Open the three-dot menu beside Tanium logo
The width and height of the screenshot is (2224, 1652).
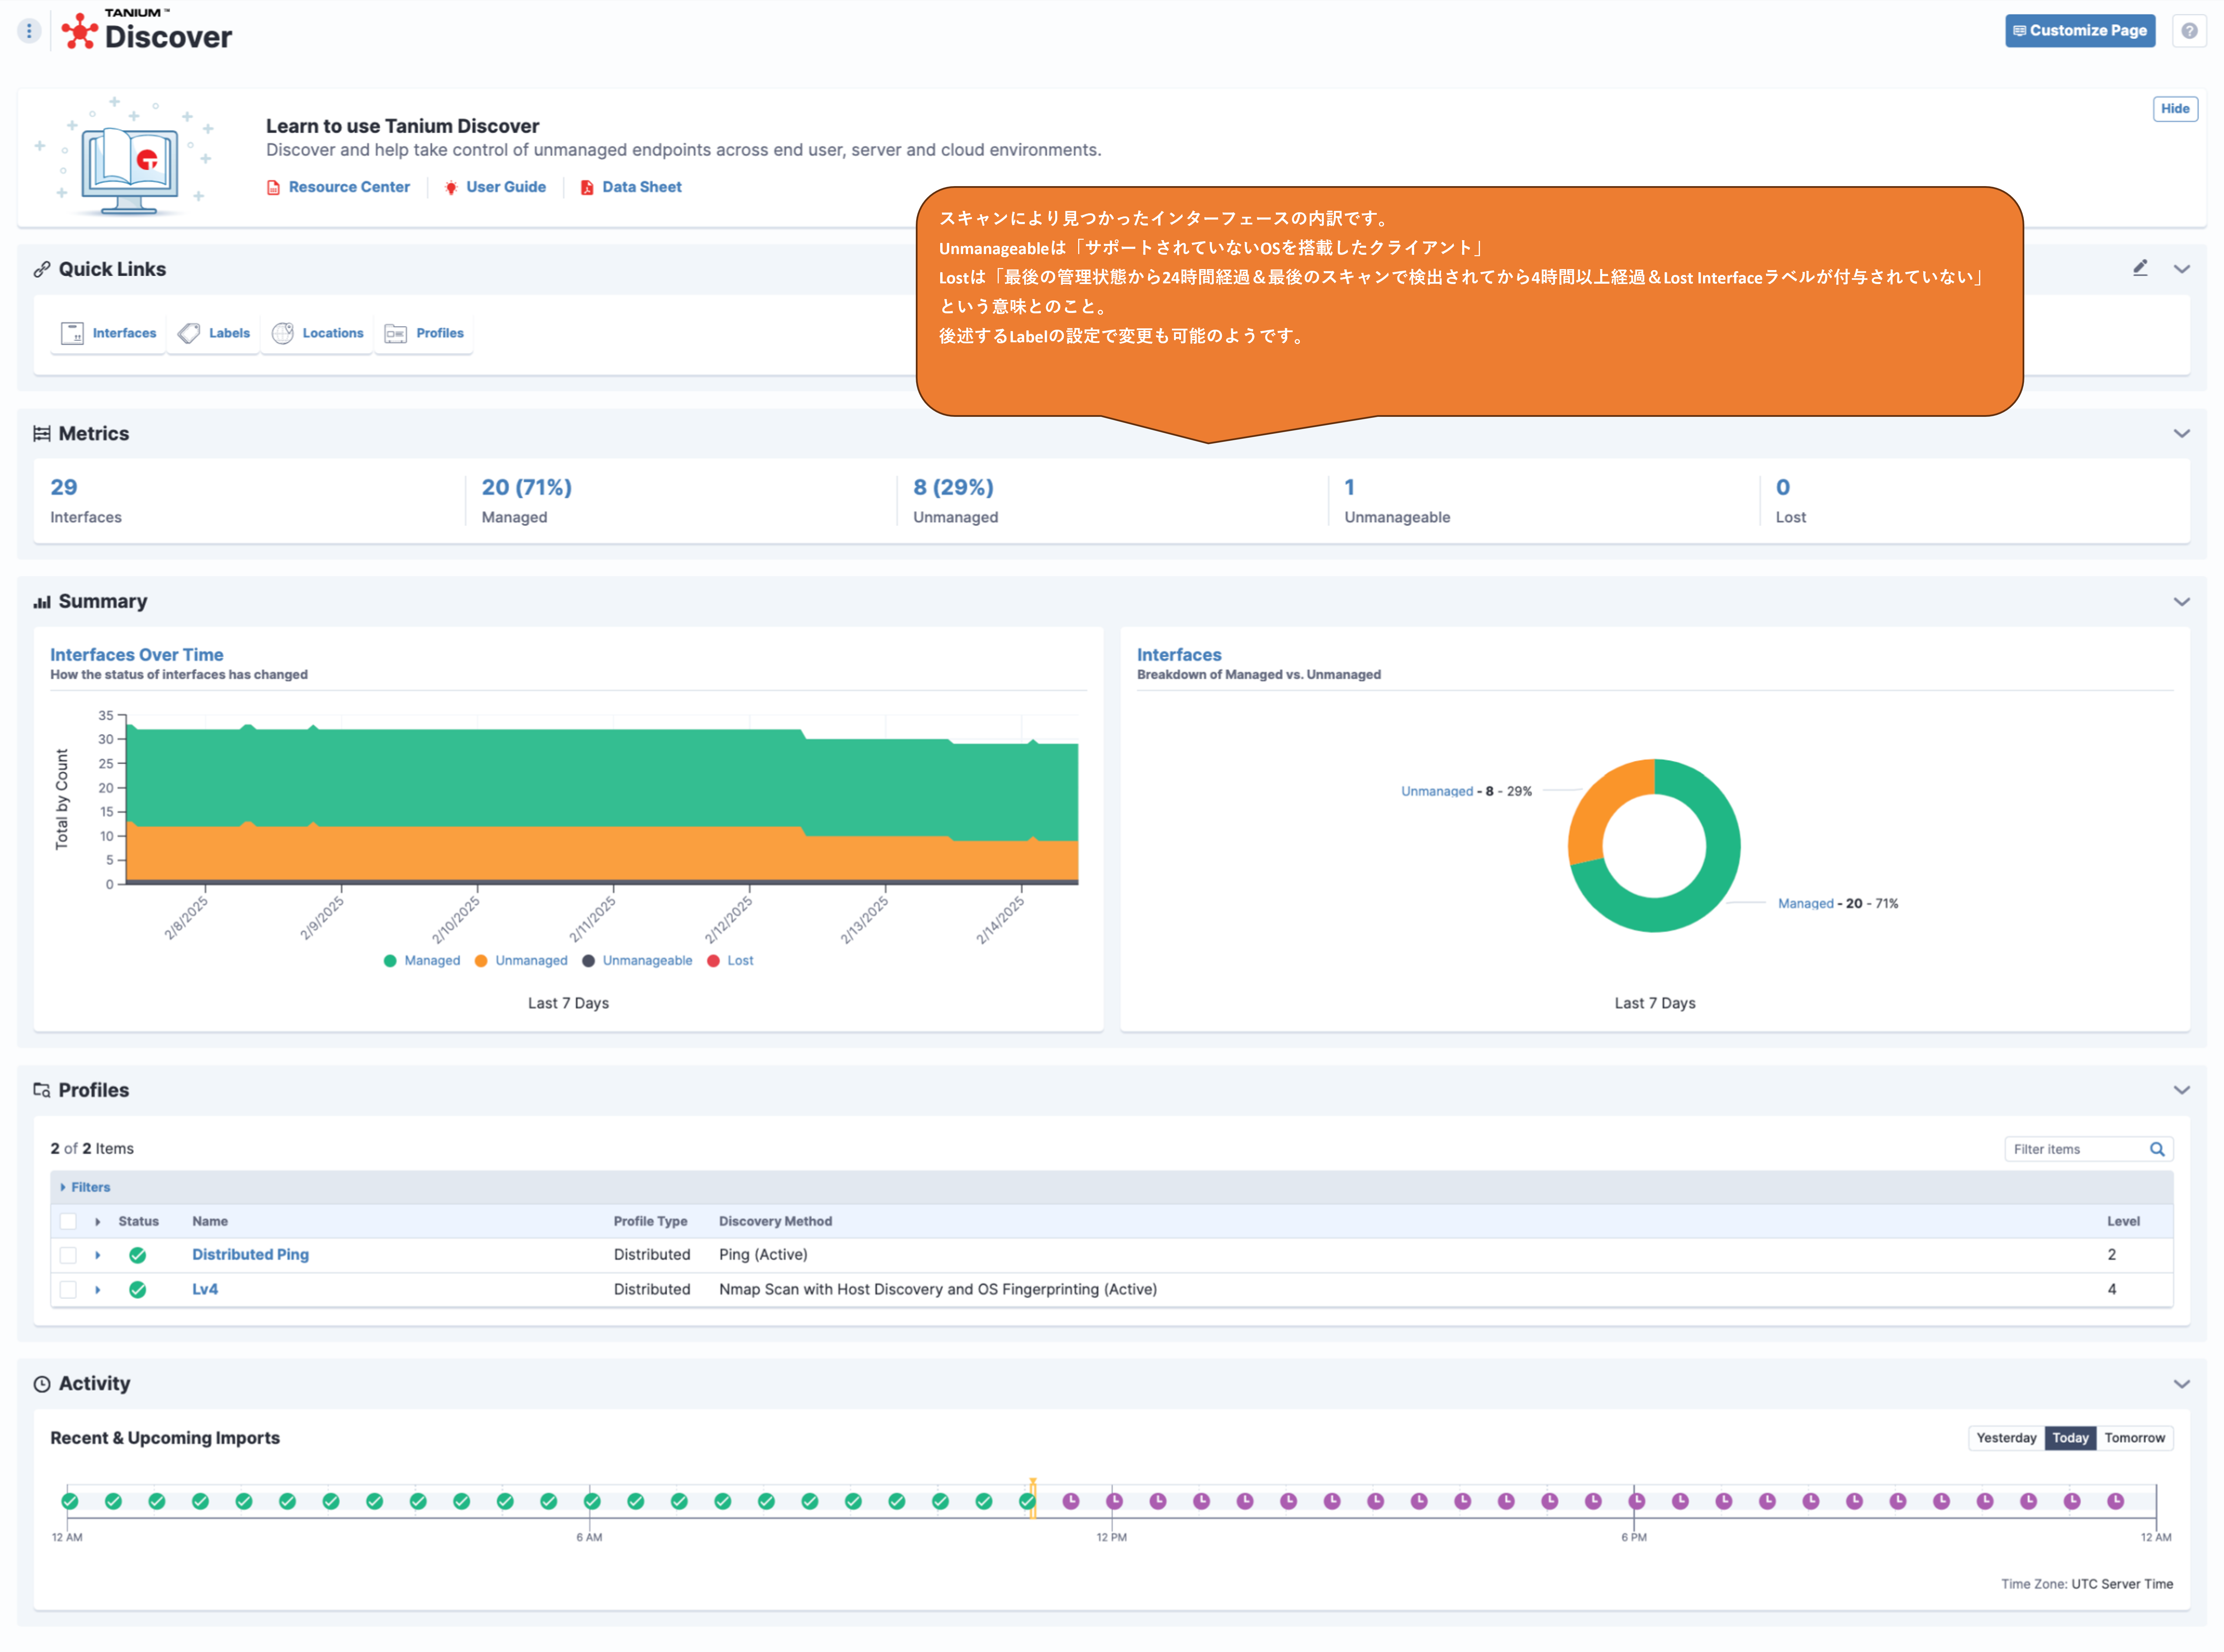click(x=29, y=31)
